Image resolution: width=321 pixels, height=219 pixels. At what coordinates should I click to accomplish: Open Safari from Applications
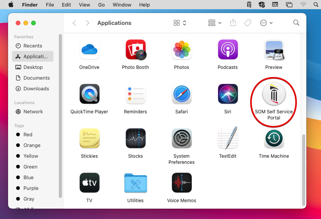pos(181,95)
